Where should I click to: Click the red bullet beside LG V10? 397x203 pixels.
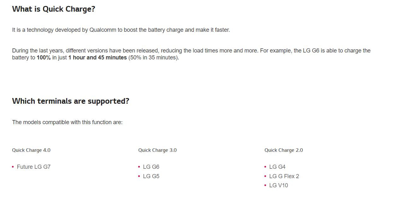pyautogui.click(x=265, y=185)
